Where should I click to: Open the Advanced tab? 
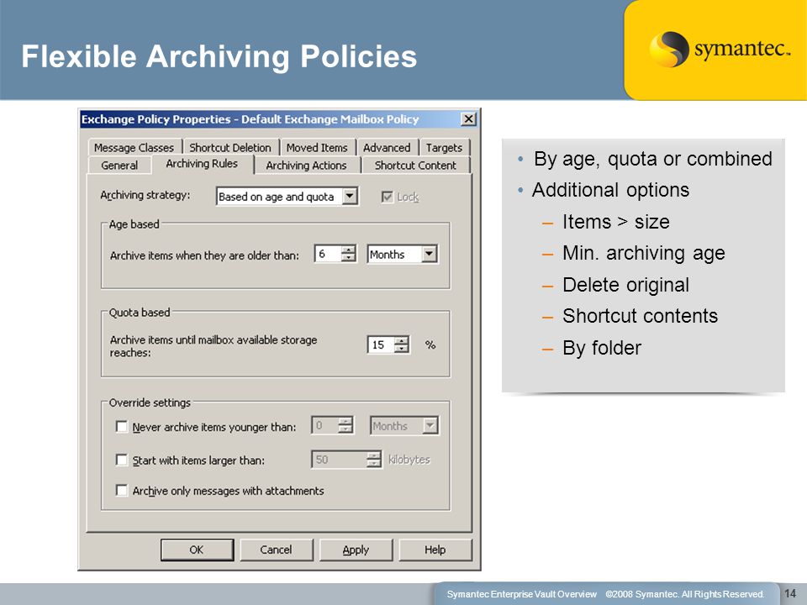point(387,148)
